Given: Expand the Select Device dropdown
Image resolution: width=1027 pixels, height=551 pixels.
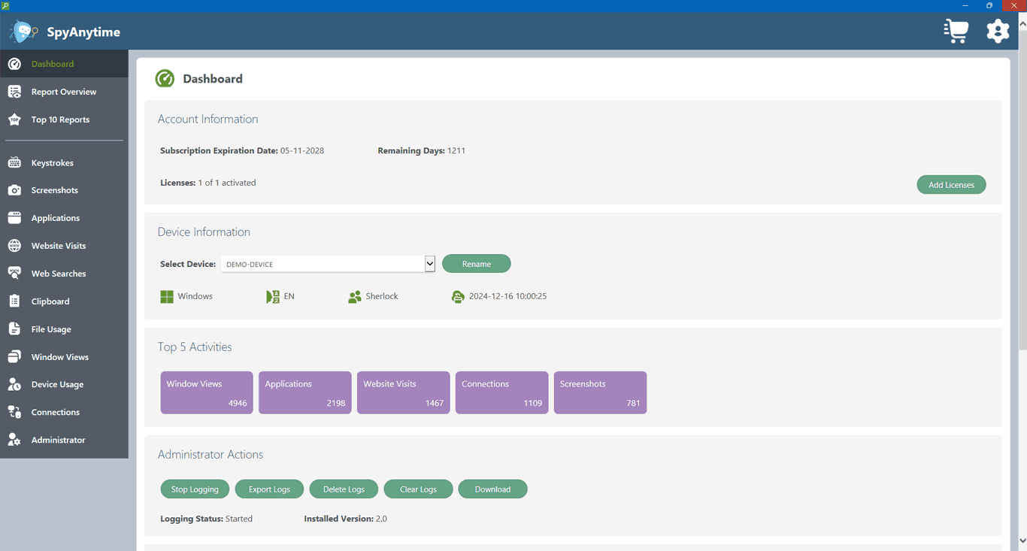Looking at the screenshot, I should pyautogui.click(x=328, y=264).
